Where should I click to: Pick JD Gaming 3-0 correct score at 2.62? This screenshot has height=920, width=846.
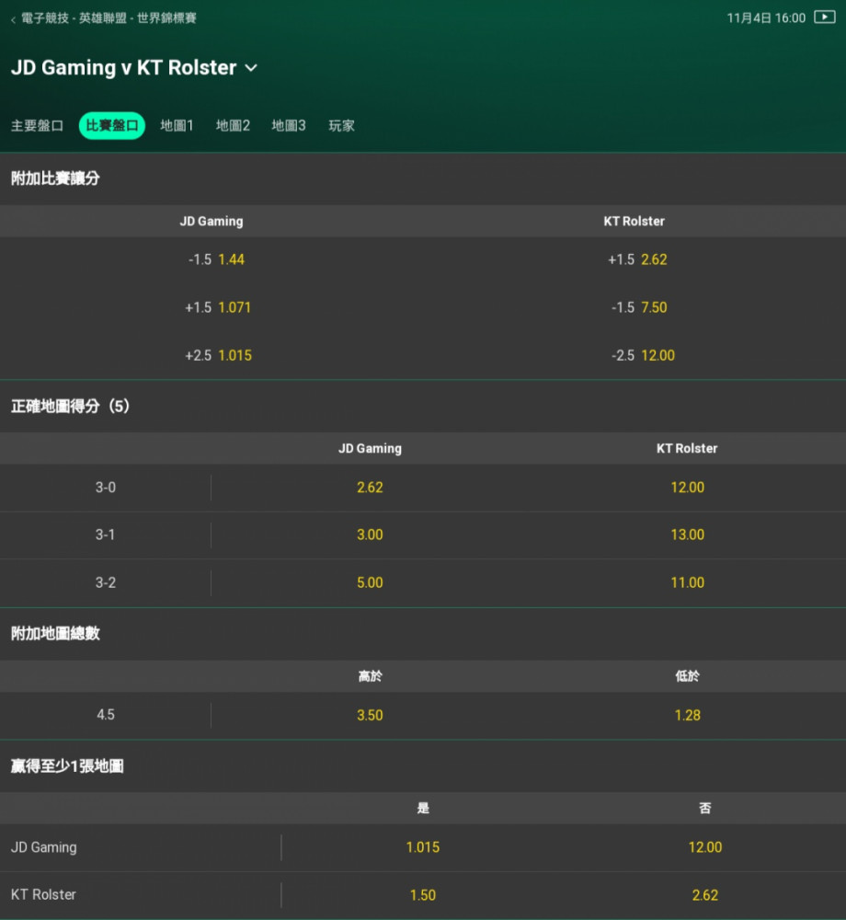coord(370,488)
